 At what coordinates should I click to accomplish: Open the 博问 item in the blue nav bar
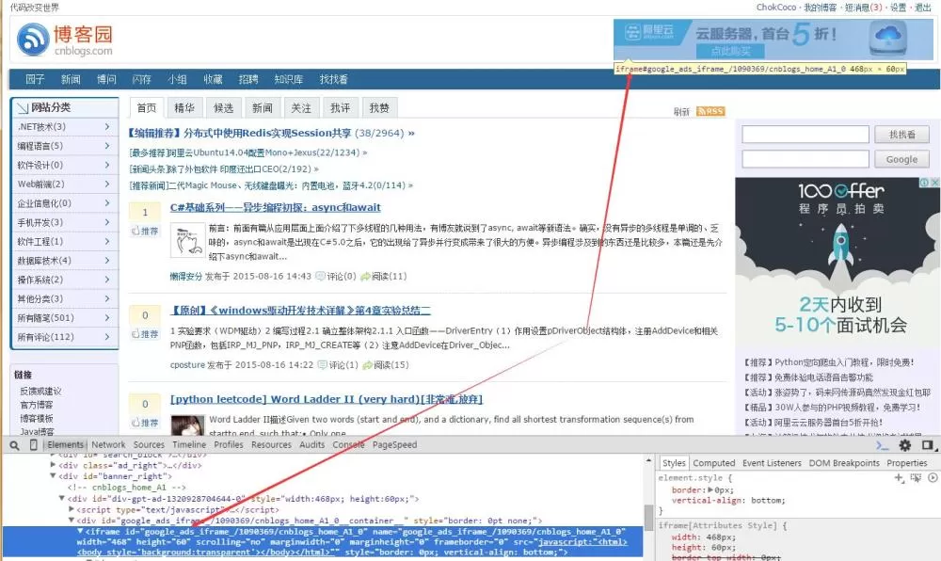[x=106, y=79]
